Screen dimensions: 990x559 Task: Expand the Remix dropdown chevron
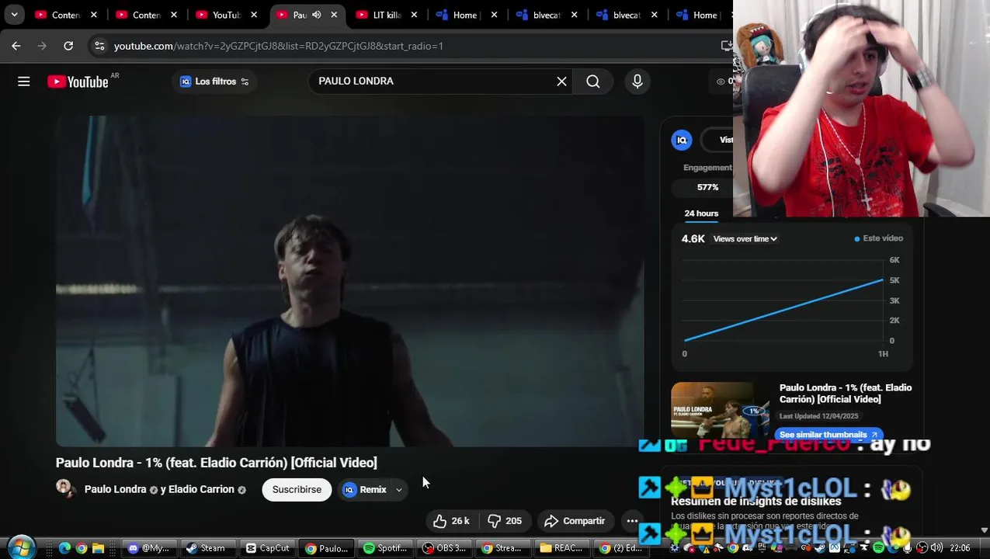point(399,489)
